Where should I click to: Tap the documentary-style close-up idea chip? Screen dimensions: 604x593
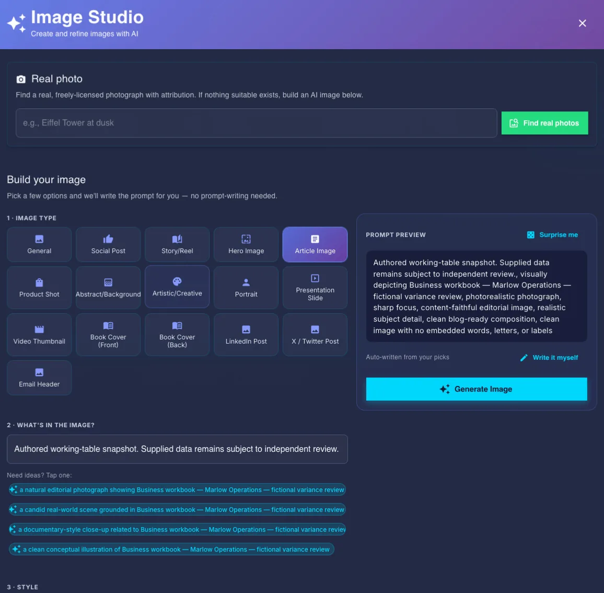click(x=177, y=529)
